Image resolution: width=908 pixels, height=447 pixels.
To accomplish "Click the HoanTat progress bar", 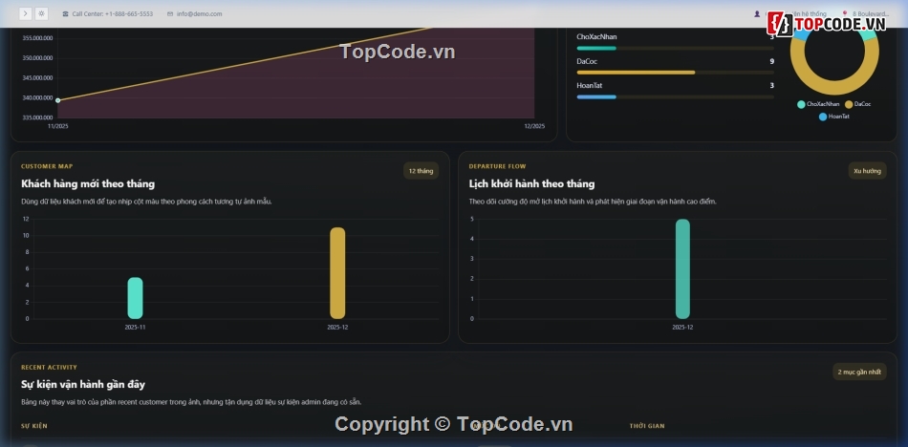I will coord(675,96).
